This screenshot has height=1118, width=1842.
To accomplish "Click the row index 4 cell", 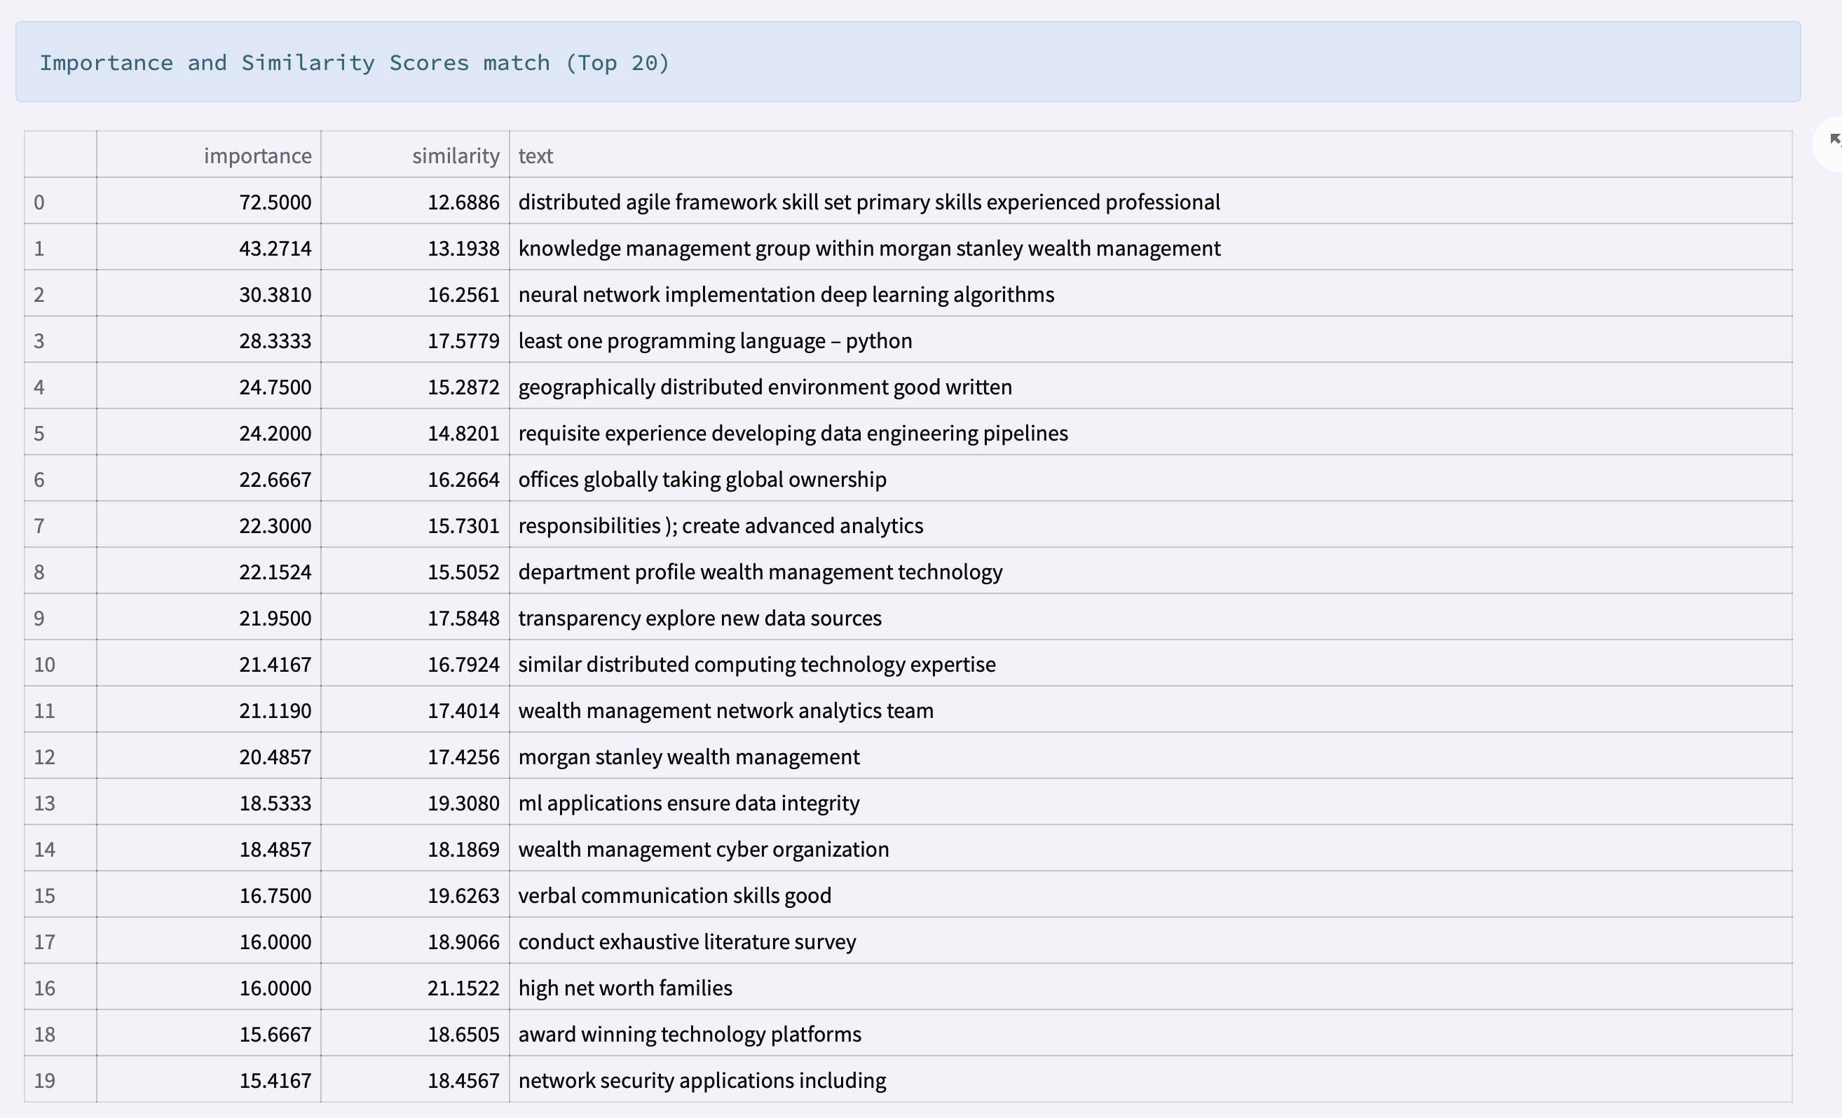I will point(40,387).
